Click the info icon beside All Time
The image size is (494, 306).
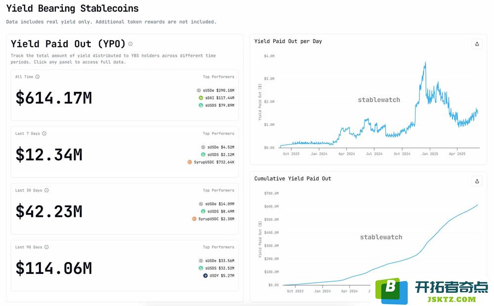tap(38, 77)
